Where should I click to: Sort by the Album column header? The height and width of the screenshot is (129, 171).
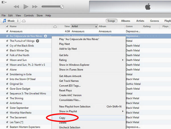pos(111,26)
